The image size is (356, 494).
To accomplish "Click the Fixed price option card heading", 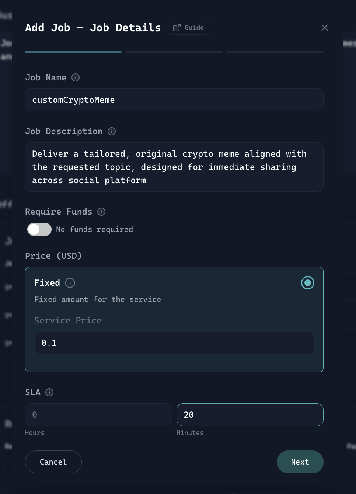I will [47, 283].
